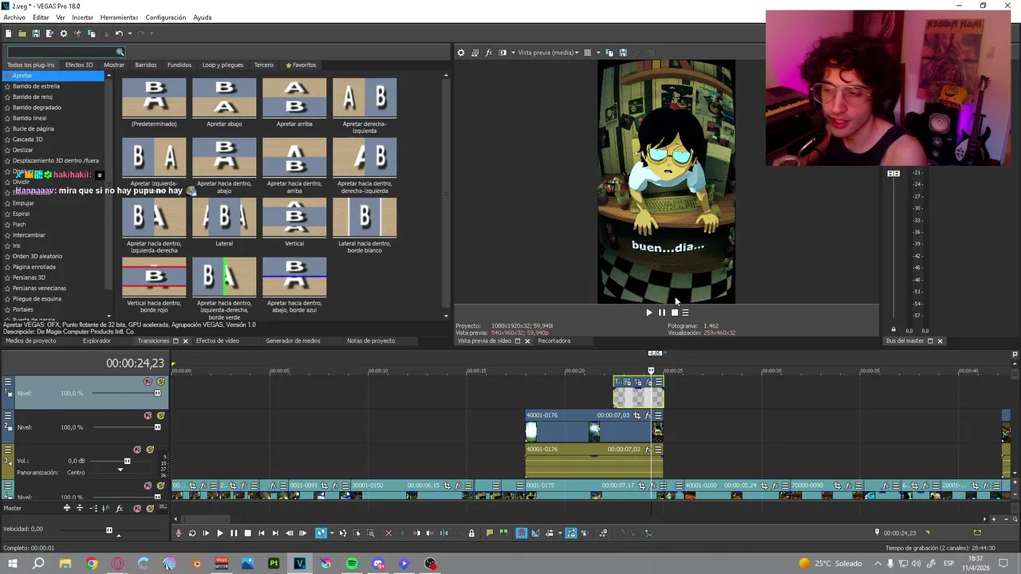Click the Delete X icon in timeline toolbar

[x=388, y=533]
